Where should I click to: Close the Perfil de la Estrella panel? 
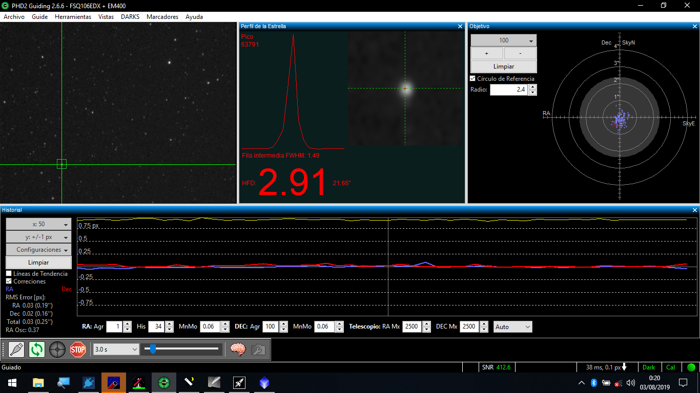pos(460,26)
